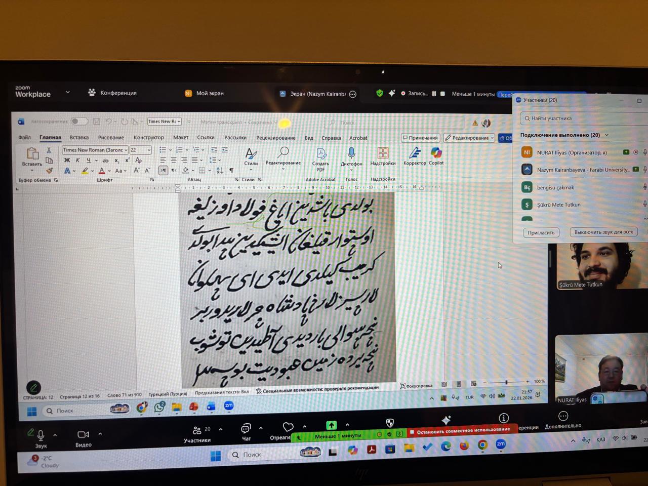Adjust the document zoom slider
648x486 pixels.
(x=506, y=382)
